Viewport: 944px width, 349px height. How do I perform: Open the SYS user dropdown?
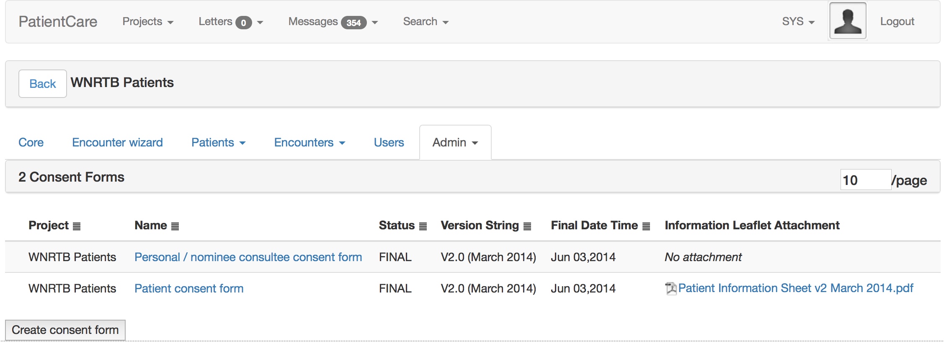[x=798, y=22]
